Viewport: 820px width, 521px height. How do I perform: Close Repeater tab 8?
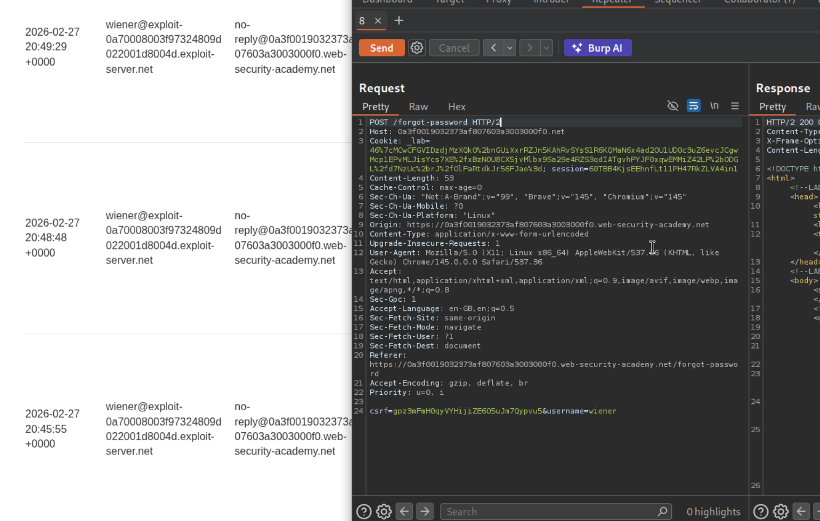[378, 21]
